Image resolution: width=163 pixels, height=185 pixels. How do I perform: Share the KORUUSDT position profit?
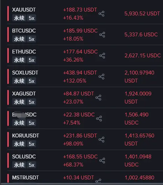pos(101,140)
